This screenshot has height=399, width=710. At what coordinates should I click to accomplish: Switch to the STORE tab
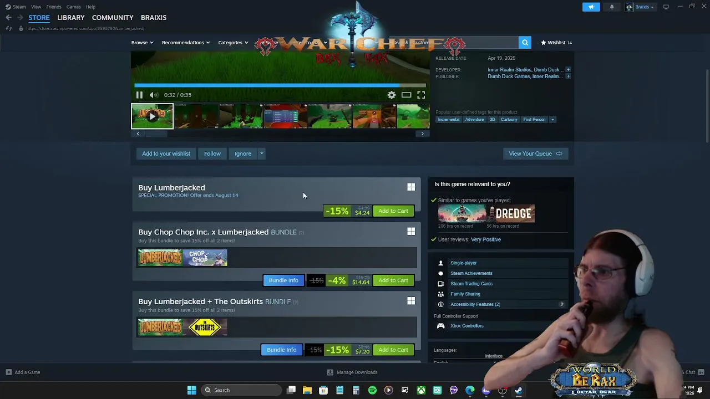coord(39,18)
